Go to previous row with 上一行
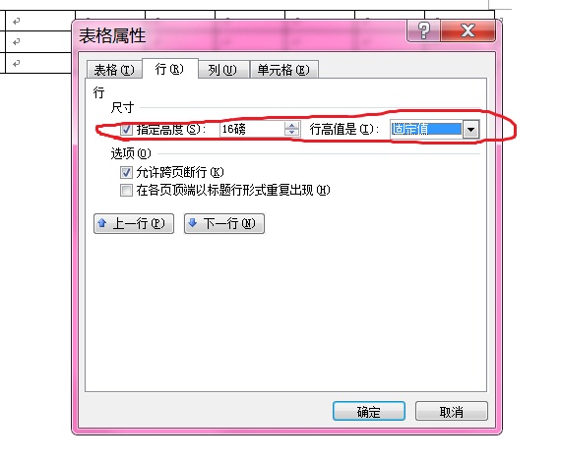The image size is (561, 462). pyautogui.click(x=134, y=224)
